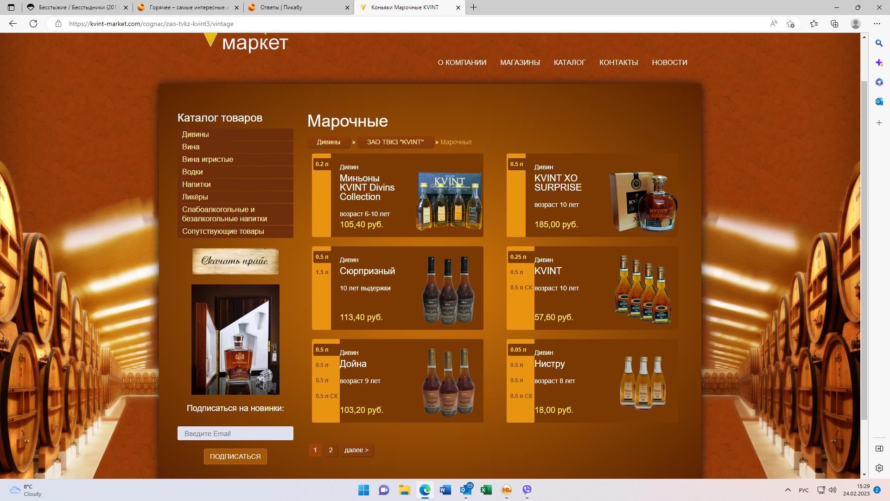This screenshot has width=890, height=501.
Task: Switch to Ответы | Пикабу tab
Action: point(297,7)
